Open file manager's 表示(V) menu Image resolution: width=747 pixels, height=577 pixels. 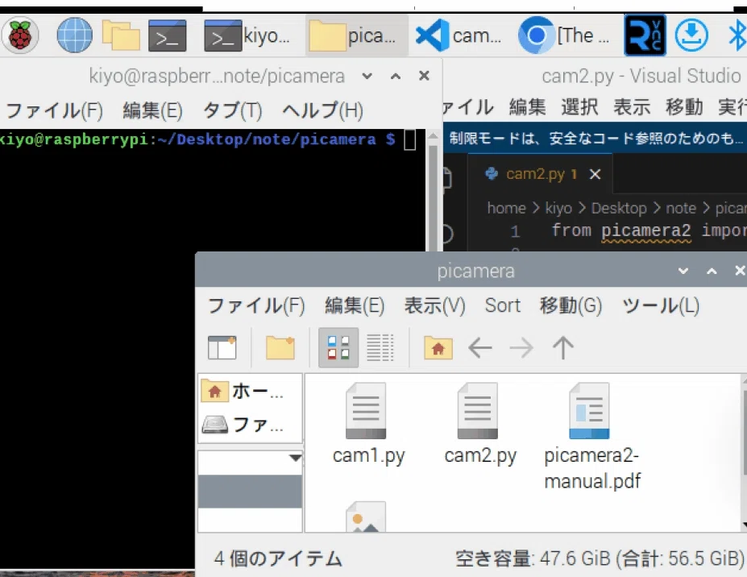tap(434, 306)
